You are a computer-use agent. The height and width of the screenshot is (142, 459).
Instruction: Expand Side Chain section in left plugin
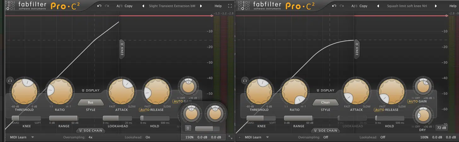[x=91, y=130]
